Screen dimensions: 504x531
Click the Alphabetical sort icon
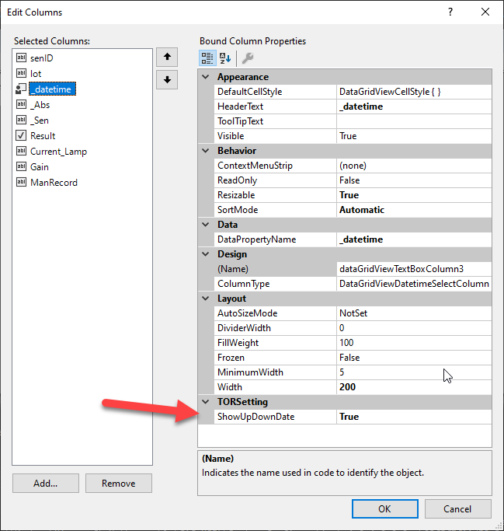(225, 58)
